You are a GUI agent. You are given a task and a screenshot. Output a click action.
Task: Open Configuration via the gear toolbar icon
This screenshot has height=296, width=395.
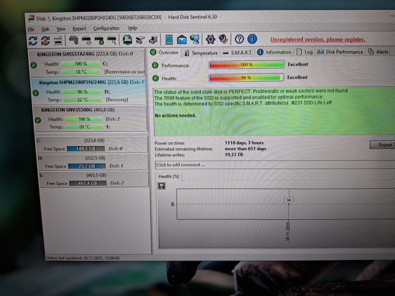(x=210, y=39)
